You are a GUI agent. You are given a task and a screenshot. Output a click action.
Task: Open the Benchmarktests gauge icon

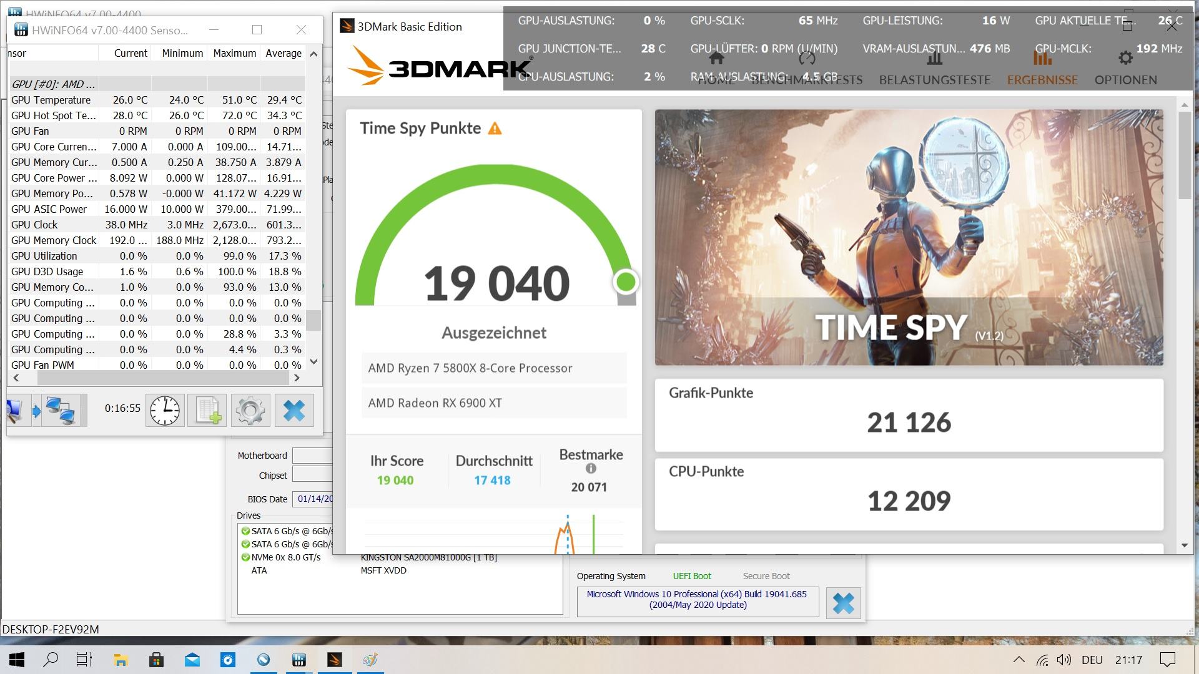click(x=807, y=59)
